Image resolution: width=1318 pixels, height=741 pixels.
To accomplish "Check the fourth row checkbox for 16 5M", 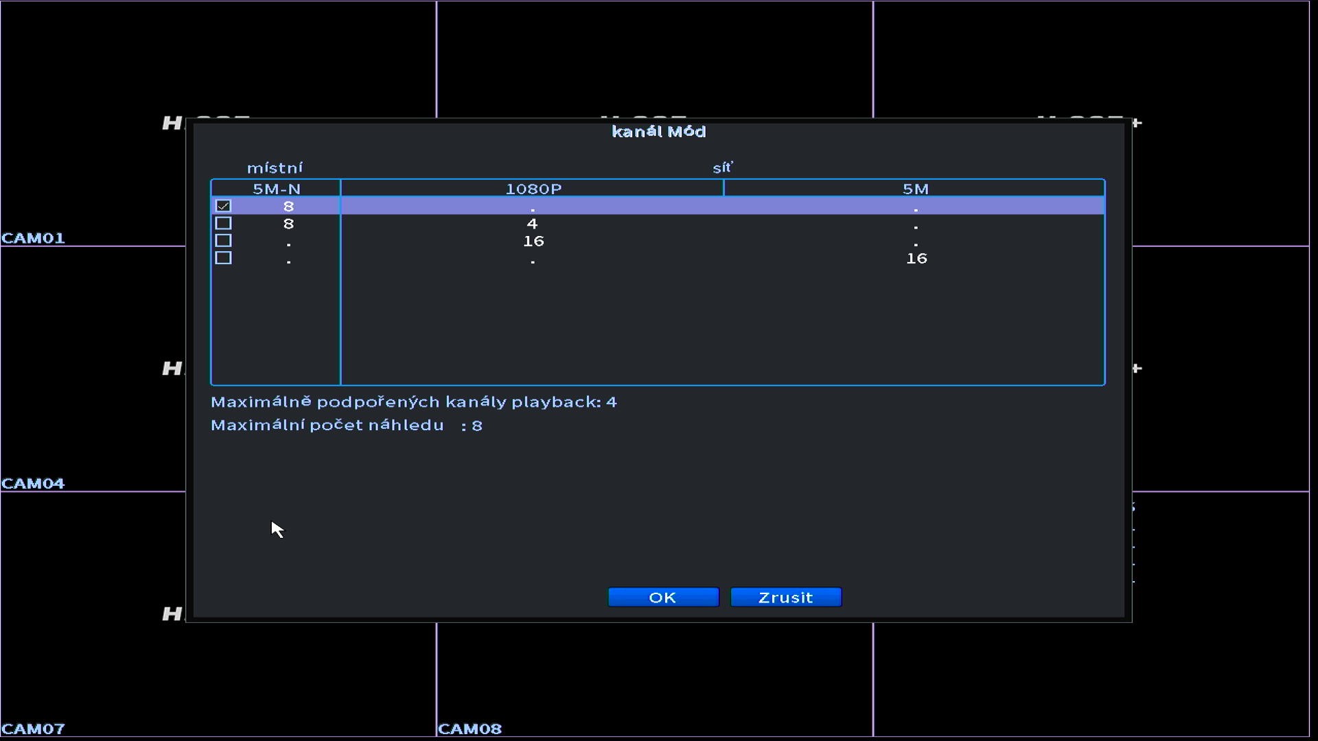I will [x=223, y=258].
